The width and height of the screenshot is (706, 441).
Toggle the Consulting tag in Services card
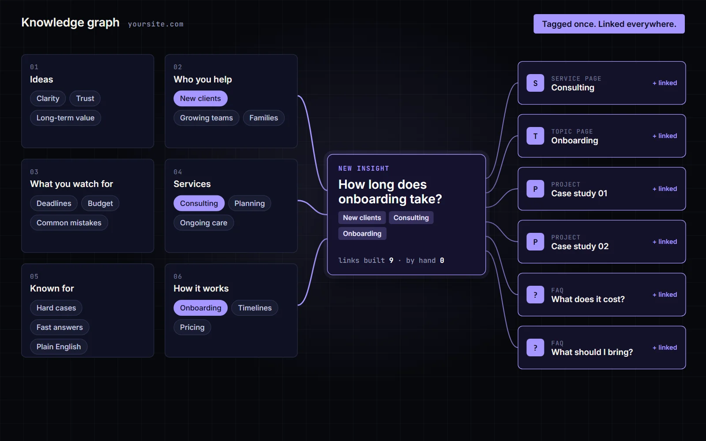click(199, 203)
